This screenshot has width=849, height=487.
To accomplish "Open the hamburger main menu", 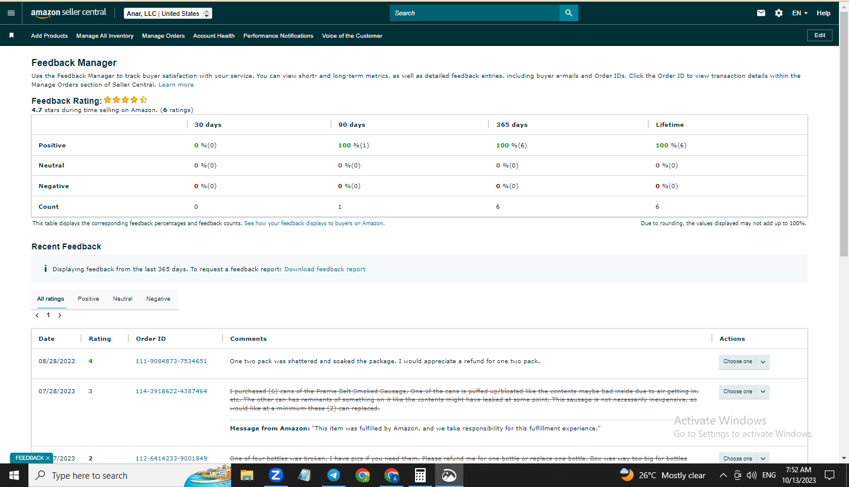I will pyautogui.click(x=11, y=13).
